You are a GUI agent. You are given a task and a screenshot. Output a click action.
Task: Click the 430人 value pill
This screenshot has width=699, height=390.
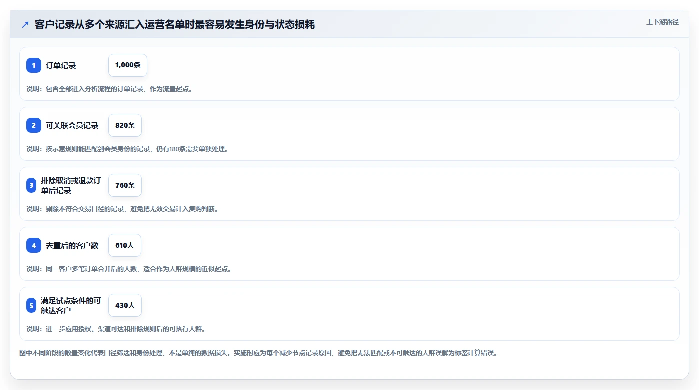[x=125, y=305]
